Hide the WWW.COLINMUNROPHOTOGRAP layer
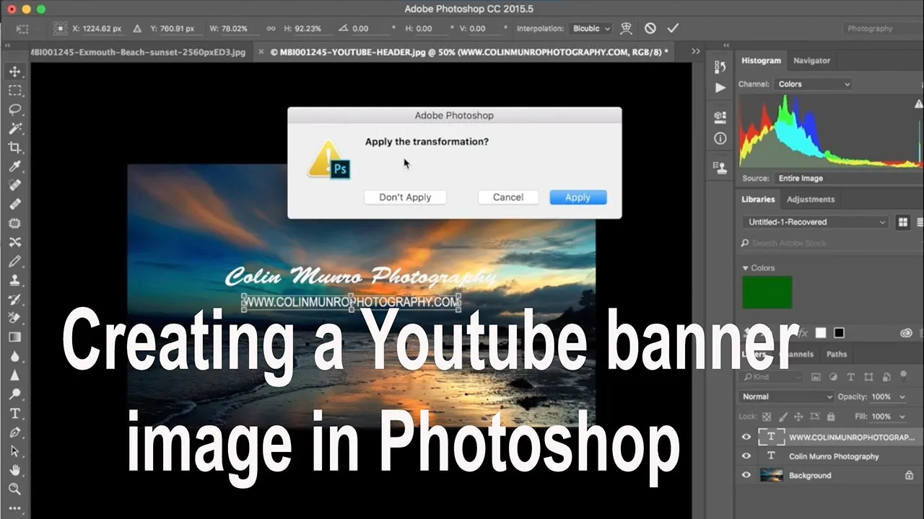The height and width of the screenshot is (519, 924). pos(746,438)
